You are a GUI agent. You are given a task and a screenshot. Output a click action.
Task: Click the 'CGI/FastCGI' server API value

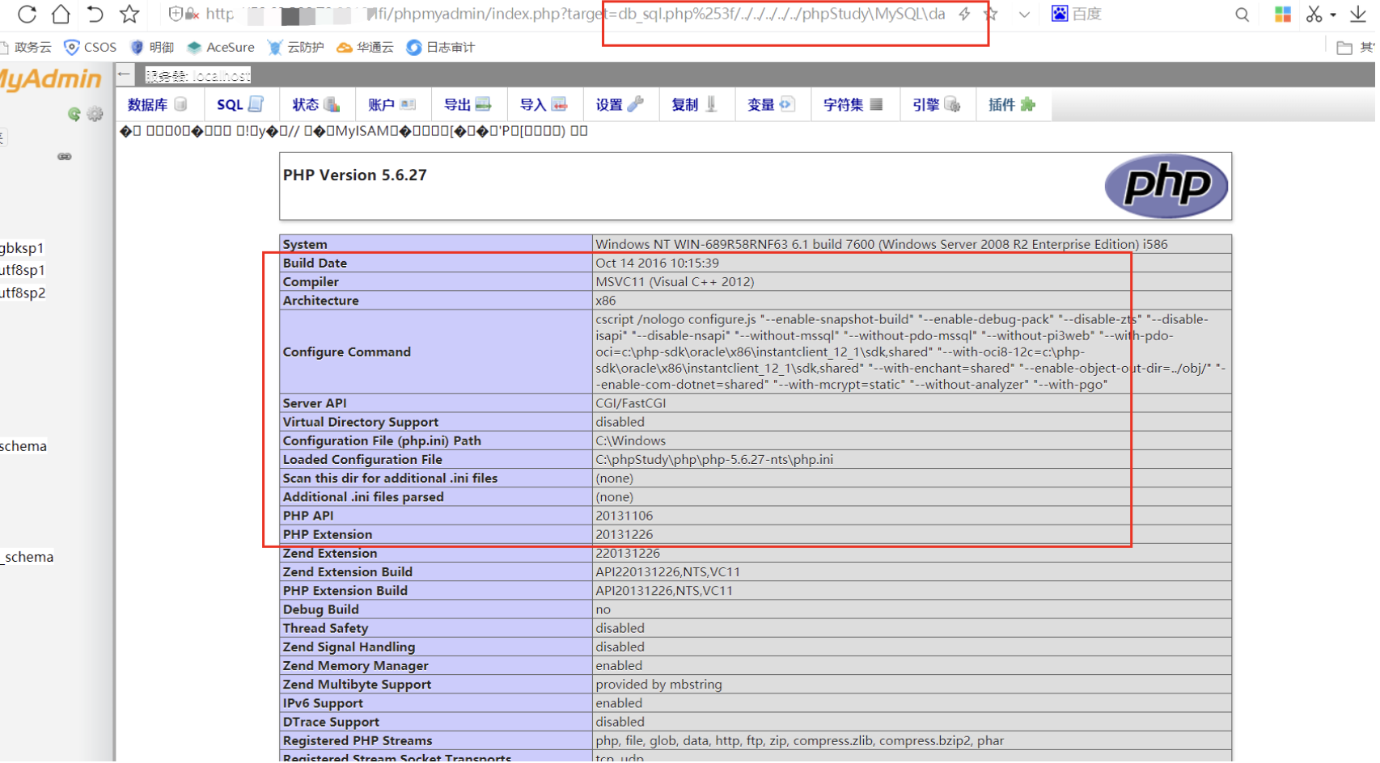(631, 403)
